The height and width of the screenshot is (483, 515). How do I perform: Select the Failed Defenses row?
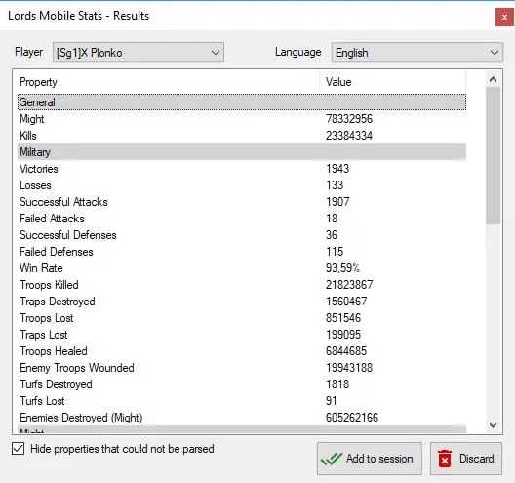tap(242, 252)
